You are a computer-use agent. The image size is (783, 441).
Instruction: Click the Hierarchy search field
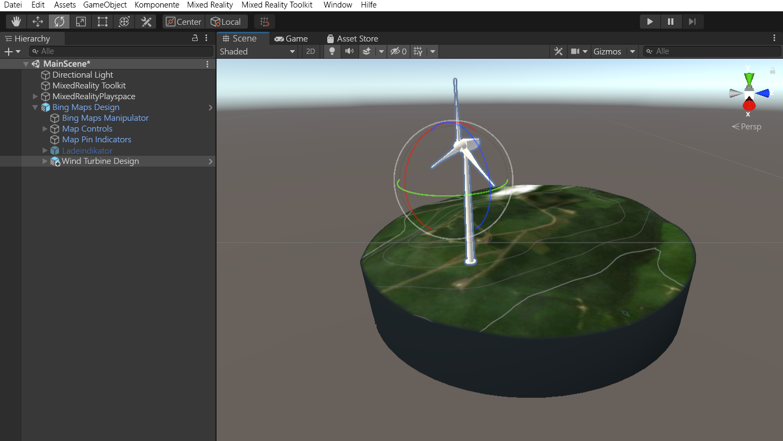tap(121, 51)
